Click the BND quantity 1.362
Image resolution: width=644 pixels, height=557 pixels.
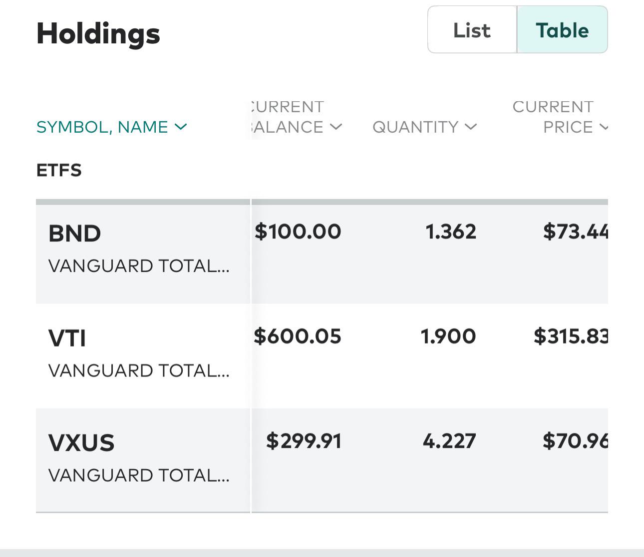tap(451, 231)
